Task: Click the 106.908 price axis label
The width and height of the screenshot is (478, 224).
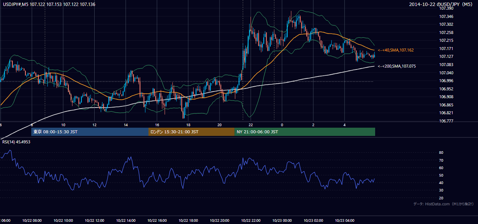Action: 446,97
